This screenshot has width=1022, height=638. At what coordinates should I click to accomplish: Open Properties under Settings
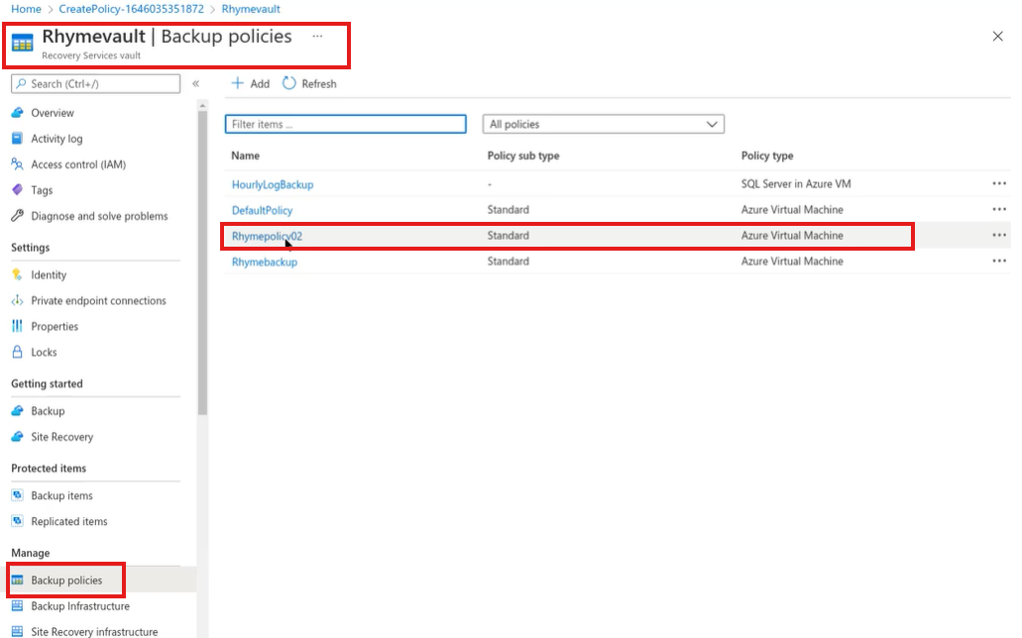pyautogui.click(x=55, y=326)
